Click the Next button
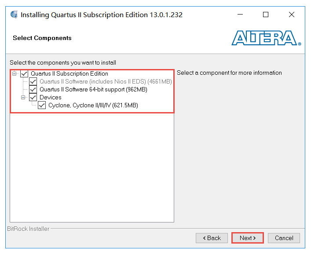Screen dimensions: 311x255 (x=248, y=238)
